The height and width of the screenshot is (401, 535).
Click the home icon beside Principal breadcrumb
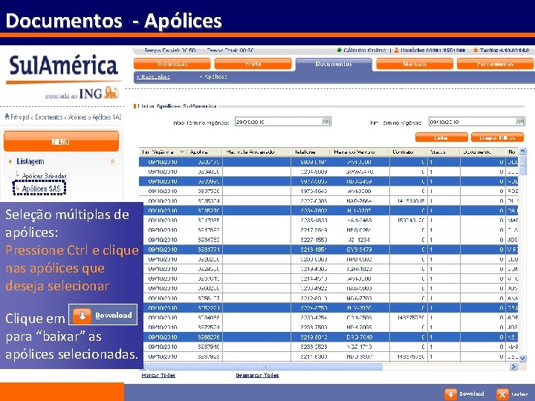(7, 117)
